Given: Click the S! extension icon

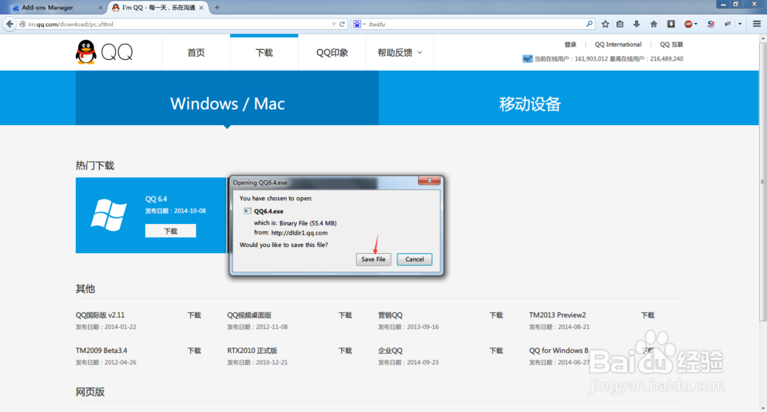Looking at the screenshot, I should point(711,24).
